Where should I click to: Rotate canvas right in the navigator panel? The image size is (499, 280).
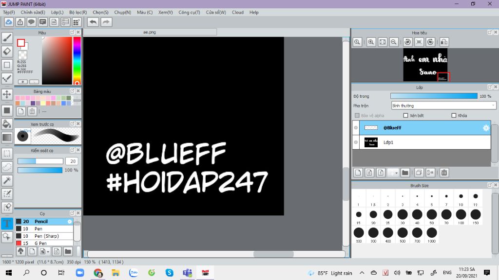point(430,42)
